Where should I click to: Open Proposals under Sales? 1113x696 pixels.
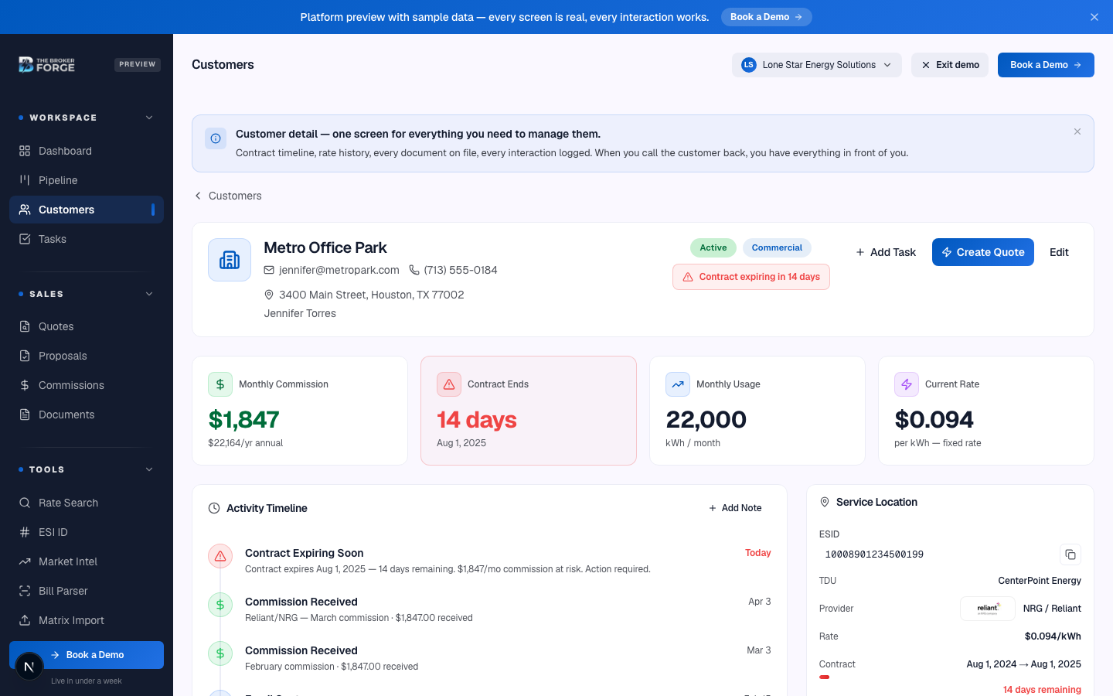[87, 356]
